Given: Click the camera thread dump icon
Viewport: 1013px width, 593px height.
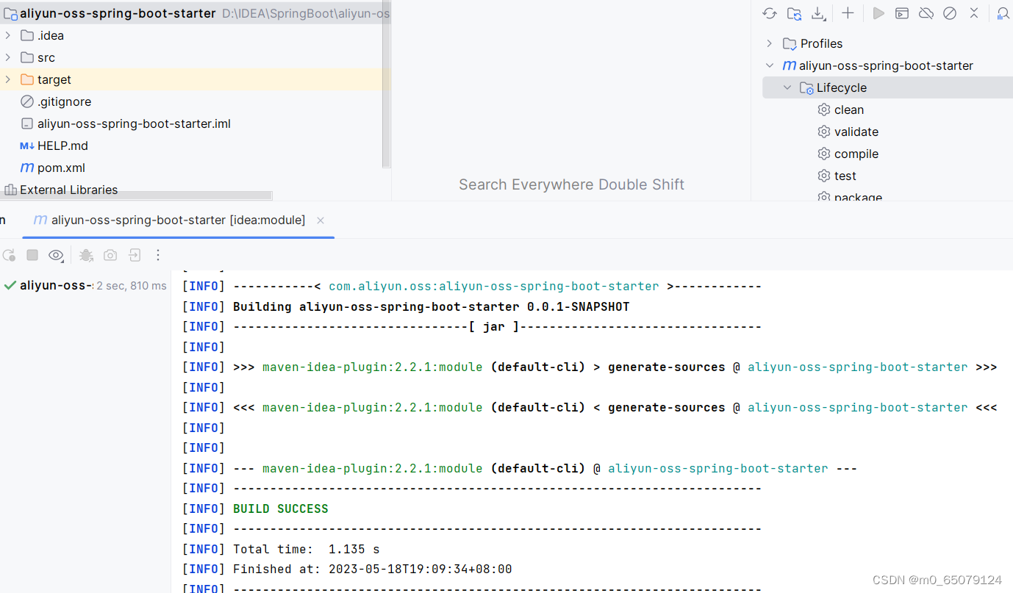Looking at the screenshot, I should tap(110, 255).
